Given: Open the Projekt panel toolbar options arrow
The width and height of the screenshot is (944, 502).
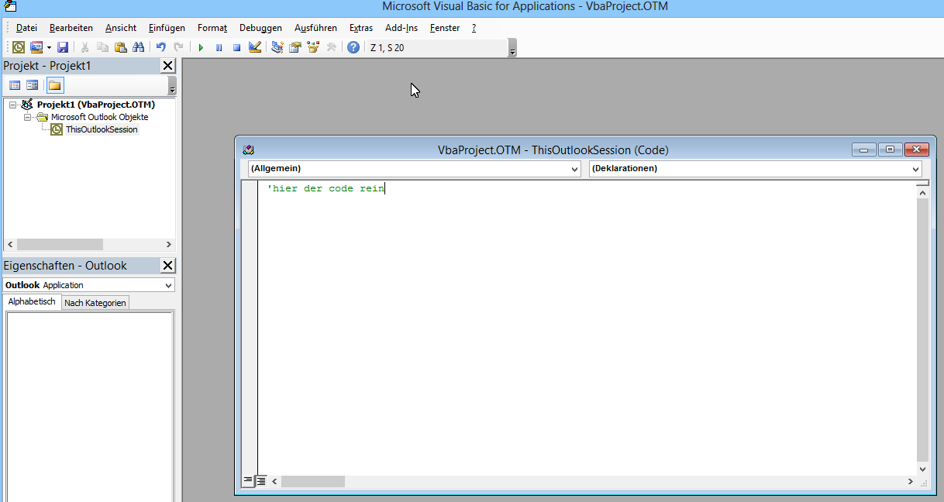Looking at the screenshot, I should click(x=172, y=87).
